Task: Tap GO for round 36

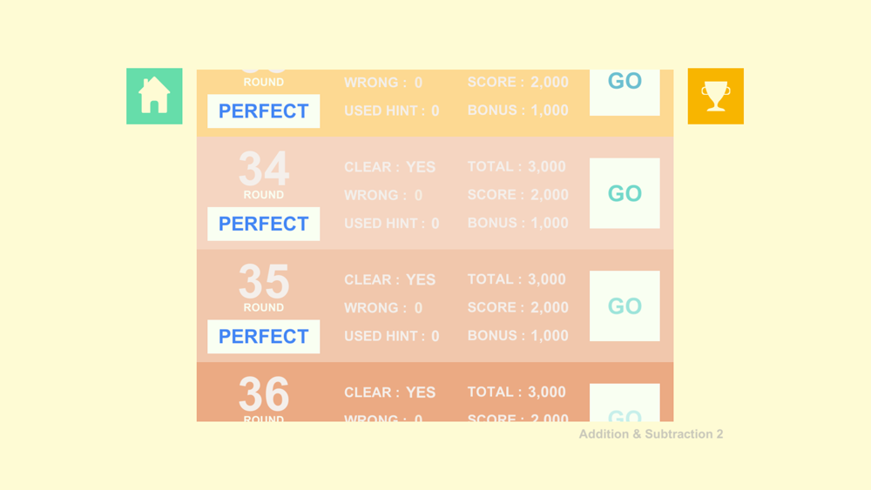Action: click(625, 402)
